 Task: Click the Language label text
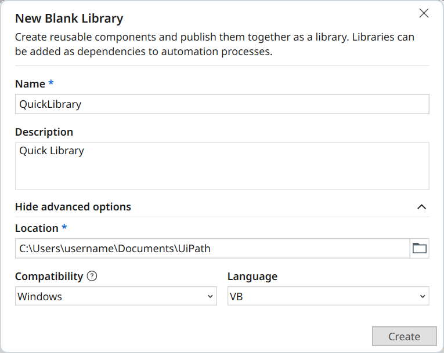coord(252,276)
